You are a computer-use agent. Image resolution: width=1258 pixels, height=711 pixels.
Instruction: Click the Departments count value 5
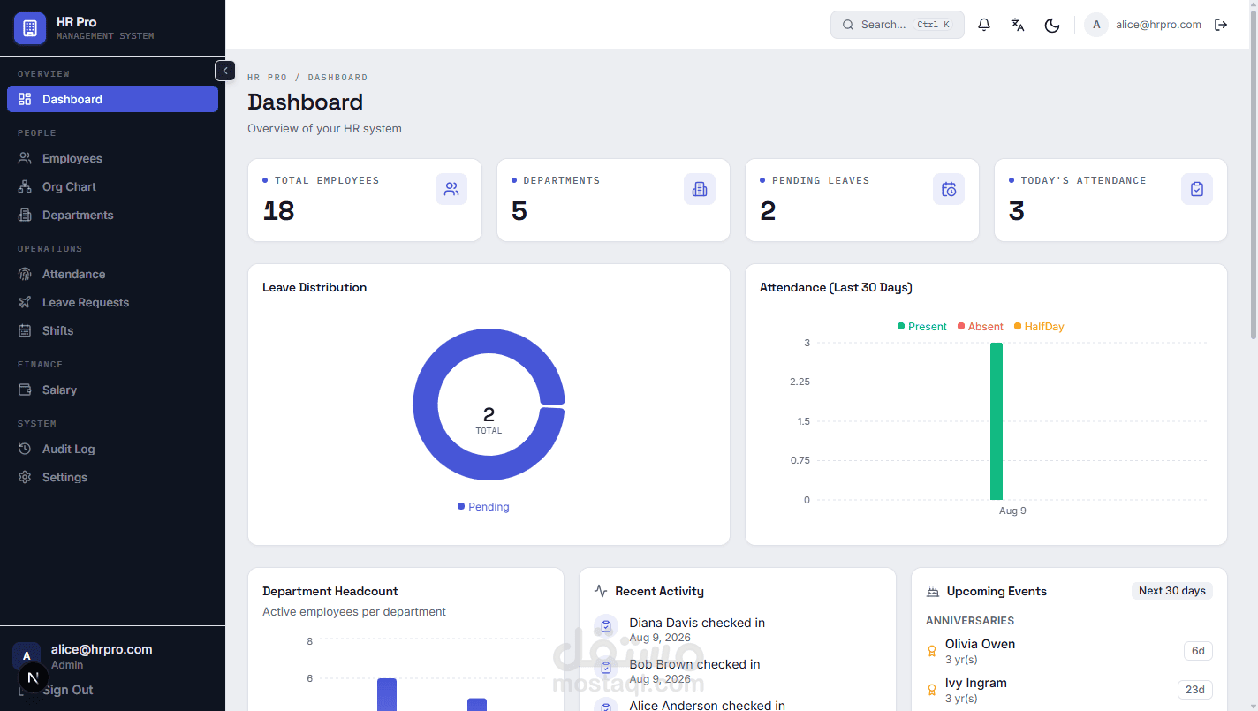coord(519,211)
